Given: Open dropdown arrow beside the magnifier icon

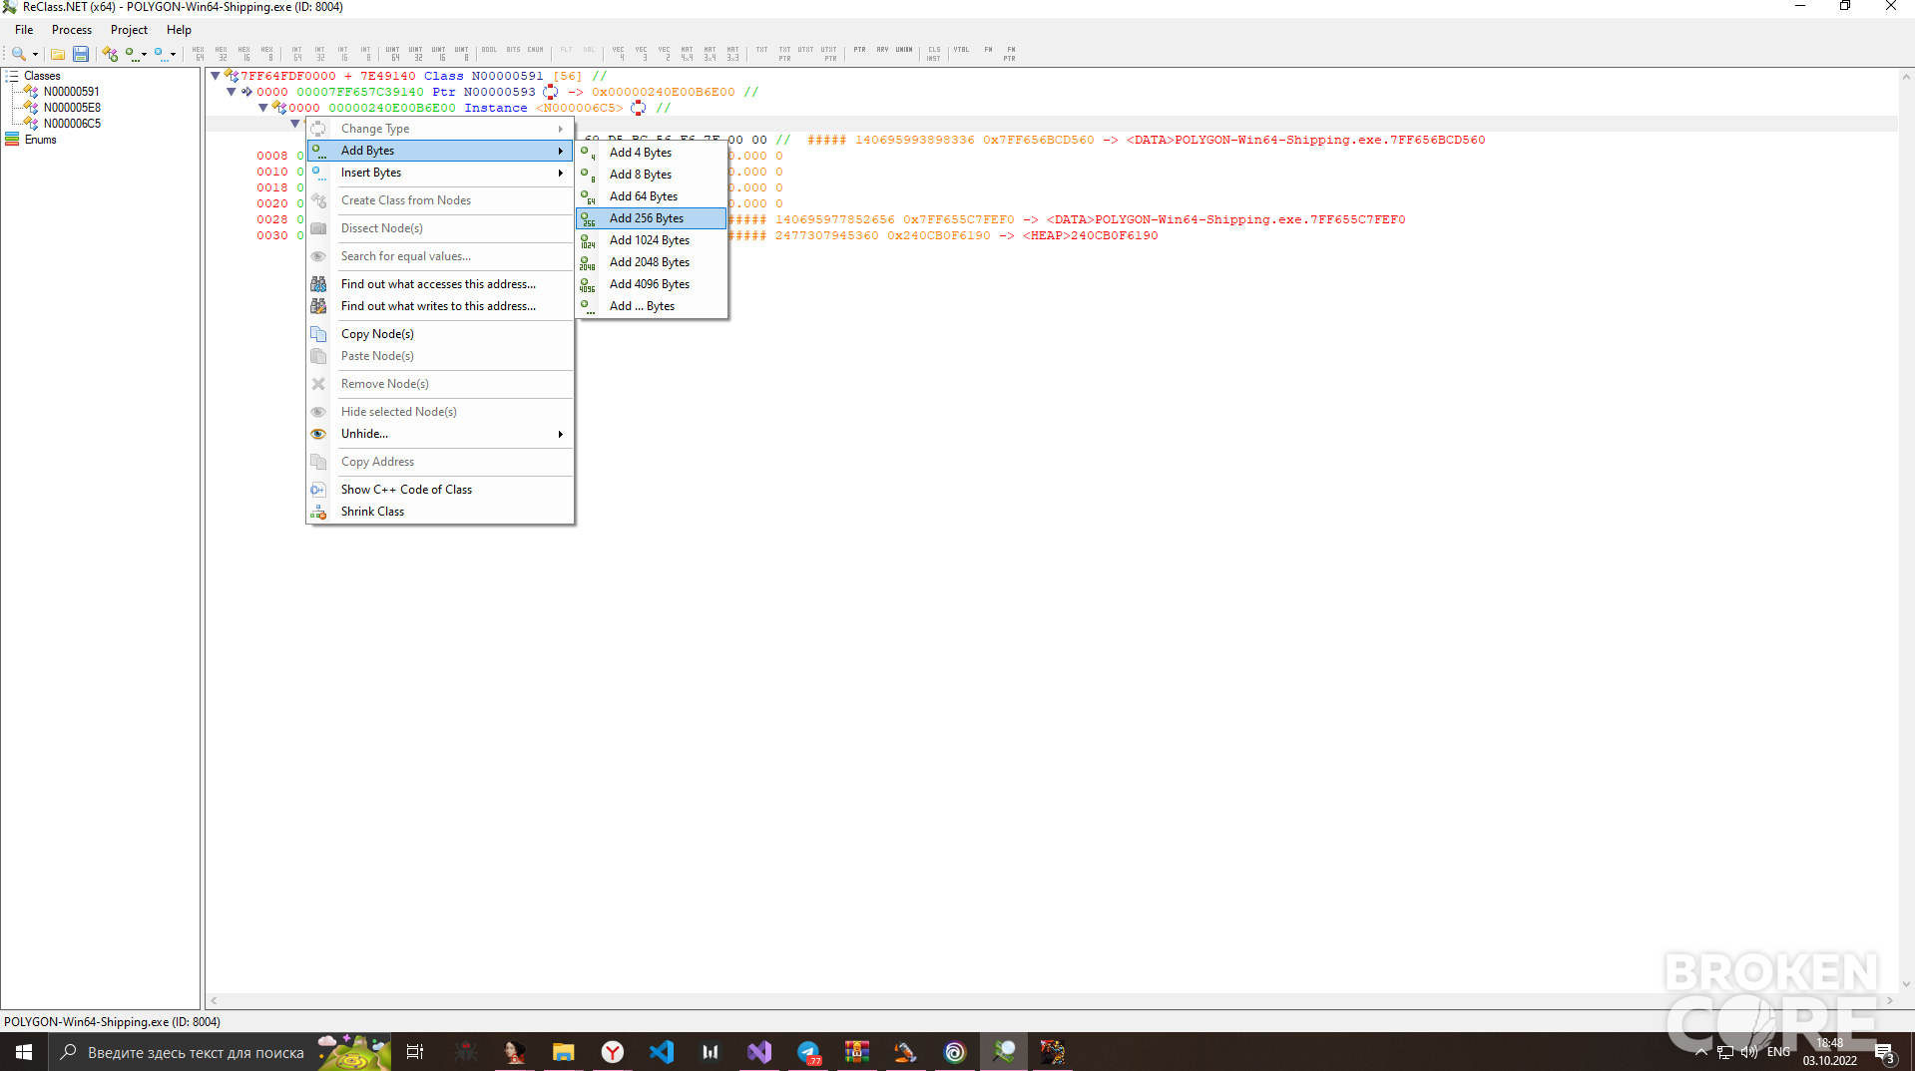Looking at the screenshot, I should click(35, 55).
